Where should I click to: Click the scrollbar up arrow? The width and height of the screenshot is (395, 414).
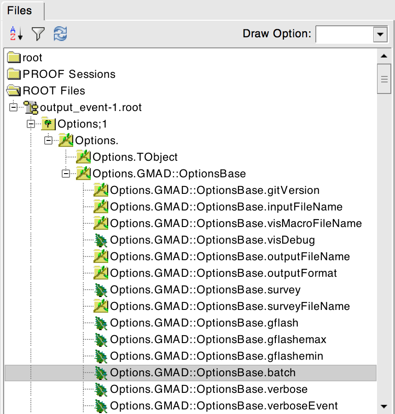click(x=384, y=56)
